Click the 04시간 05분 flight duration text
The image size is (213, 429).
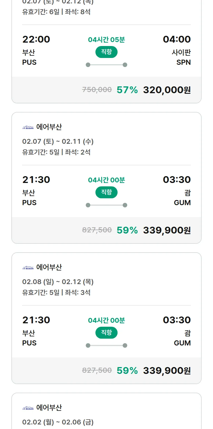tap(106, 39)
